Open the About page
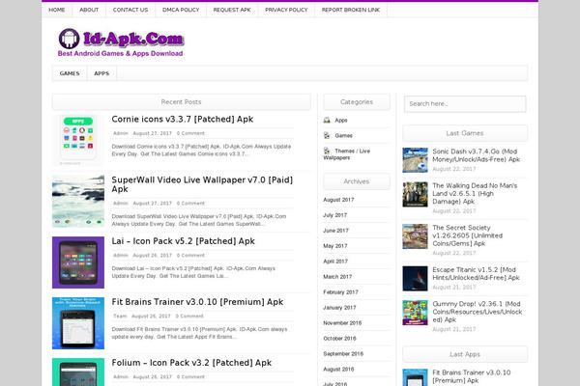580x386 pixels. [89, 10]
